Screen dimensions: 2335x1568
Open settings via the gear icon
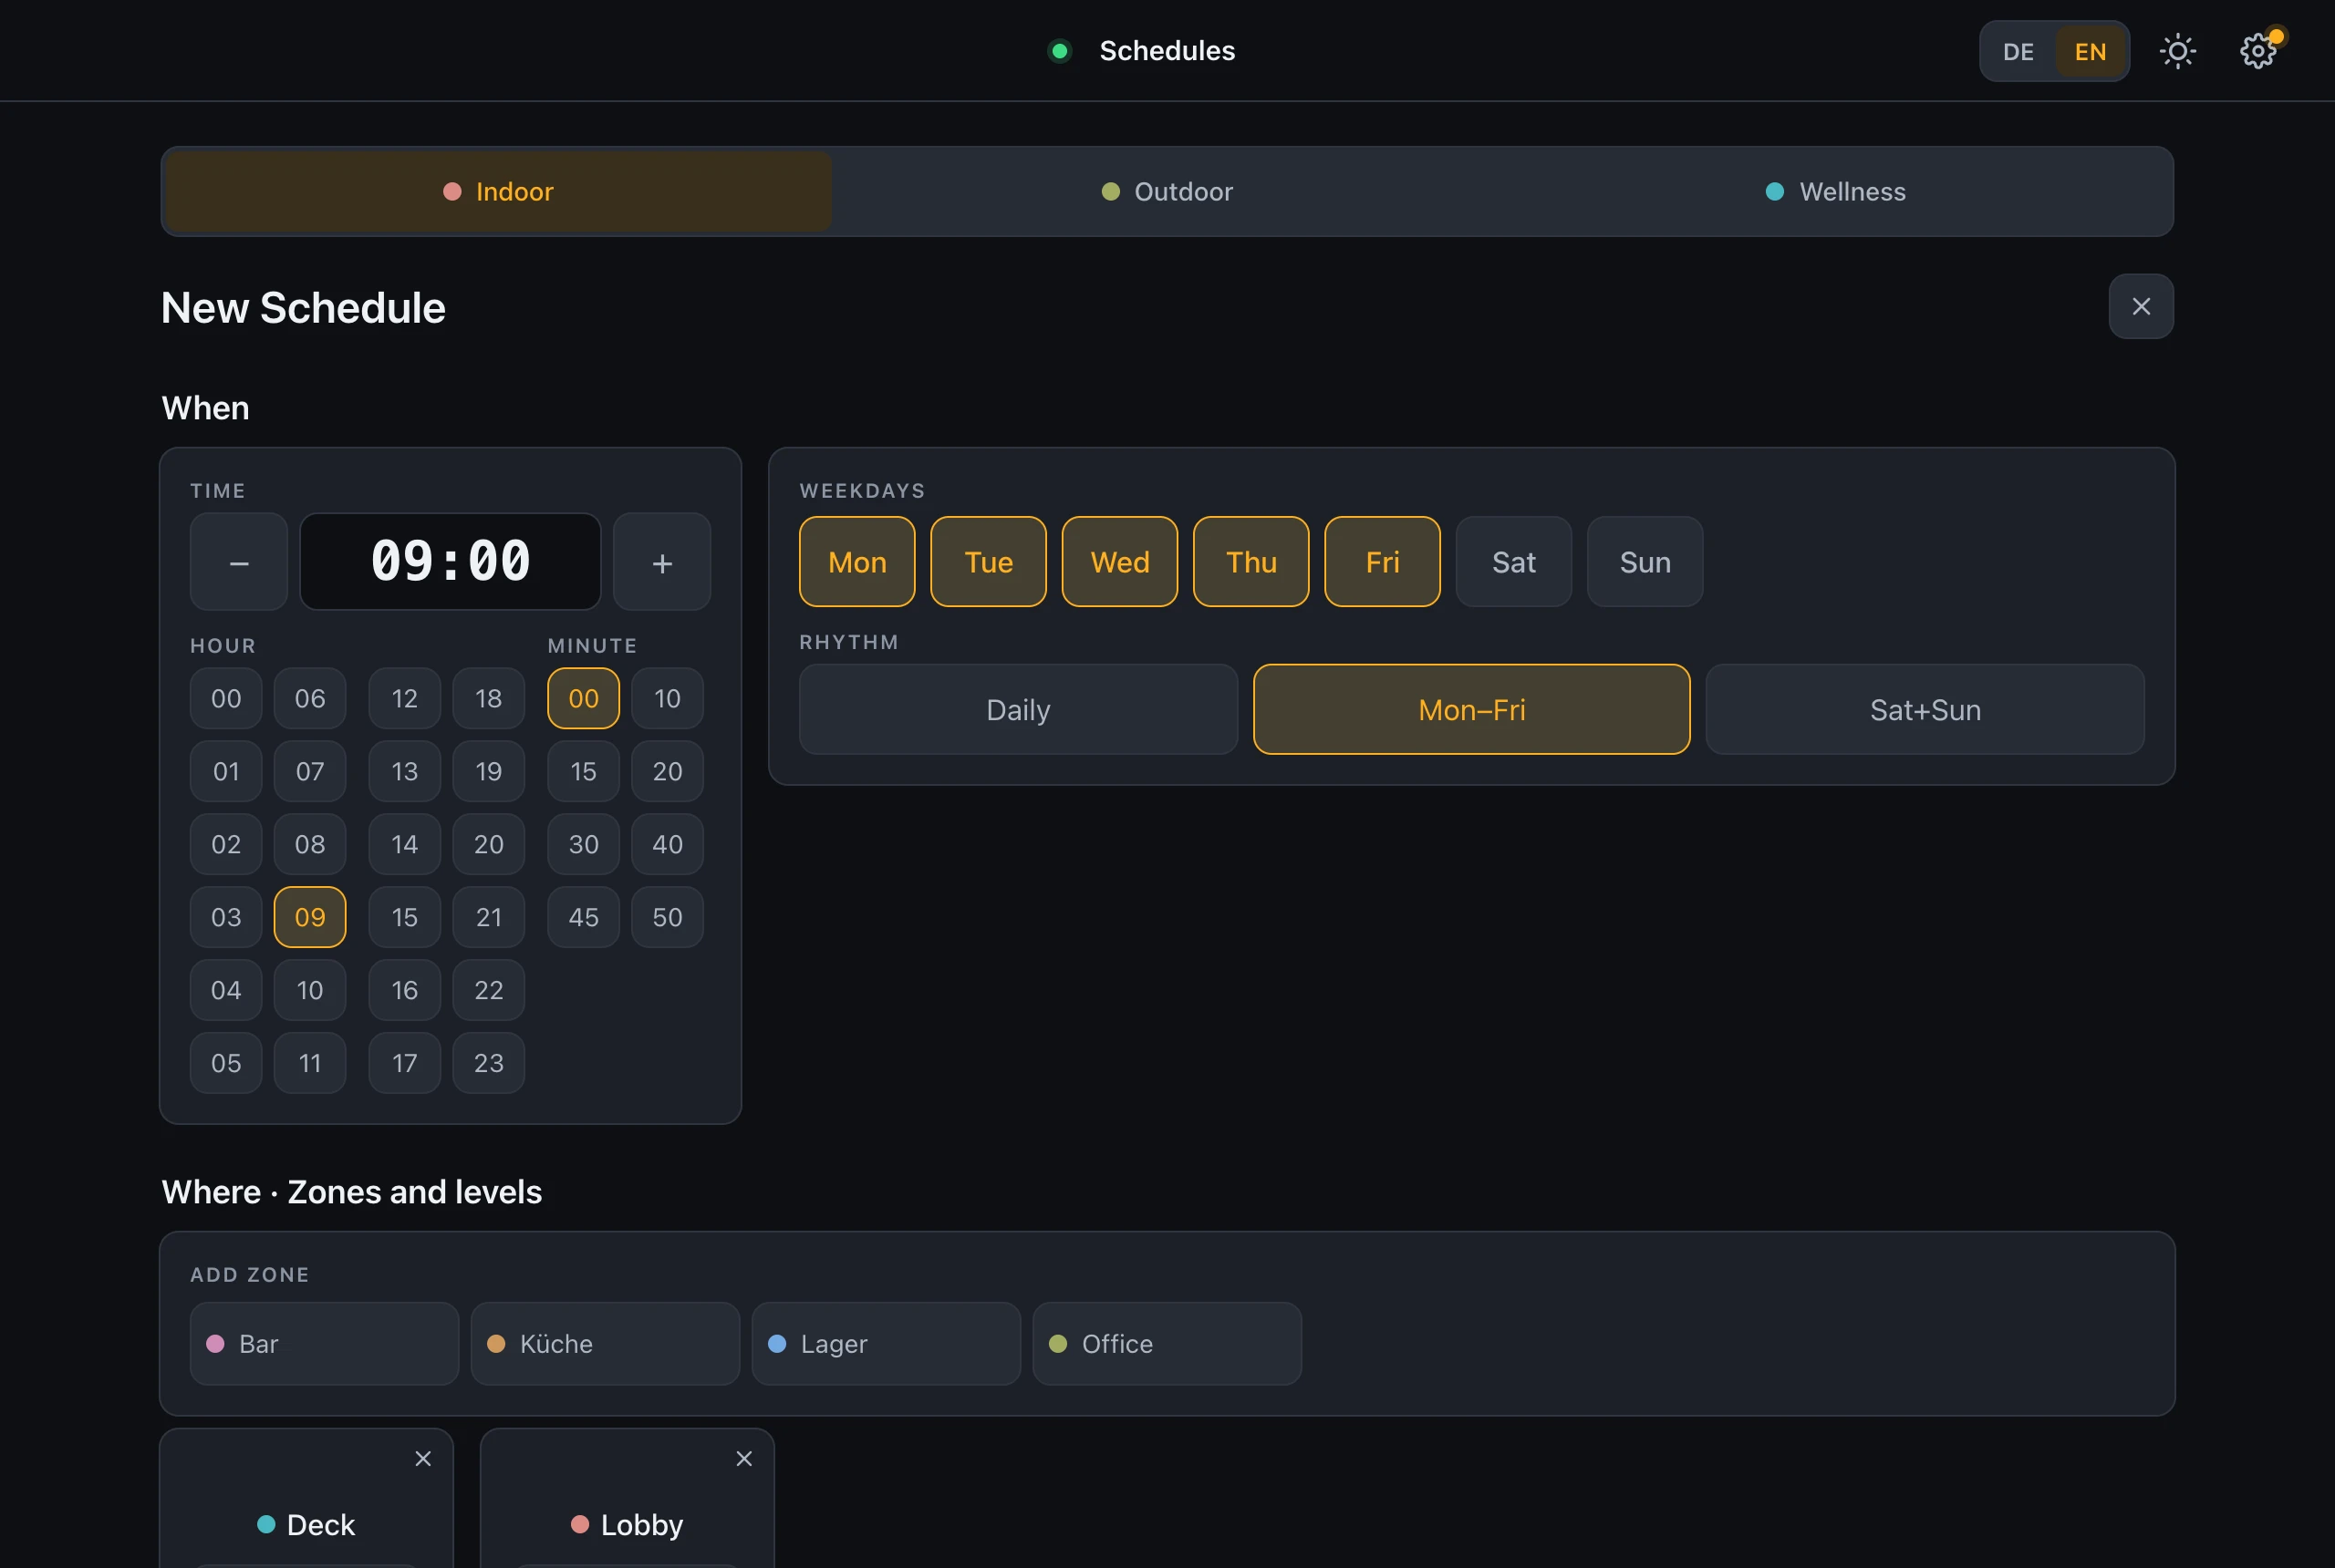click(x=2257, y=51)
